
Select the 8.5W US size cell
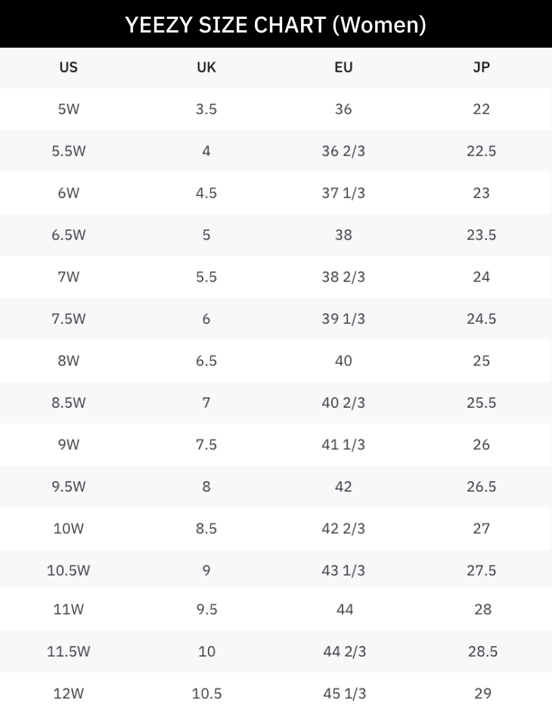(x=68, y=402)
